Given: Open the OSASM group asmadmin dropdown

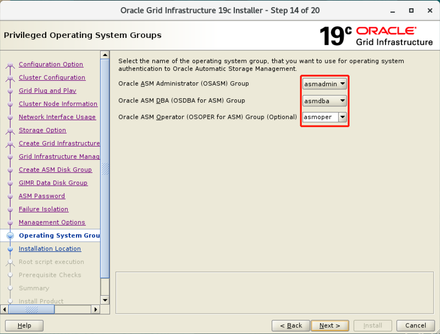Looking at the screenshot, I should (325, 84).
